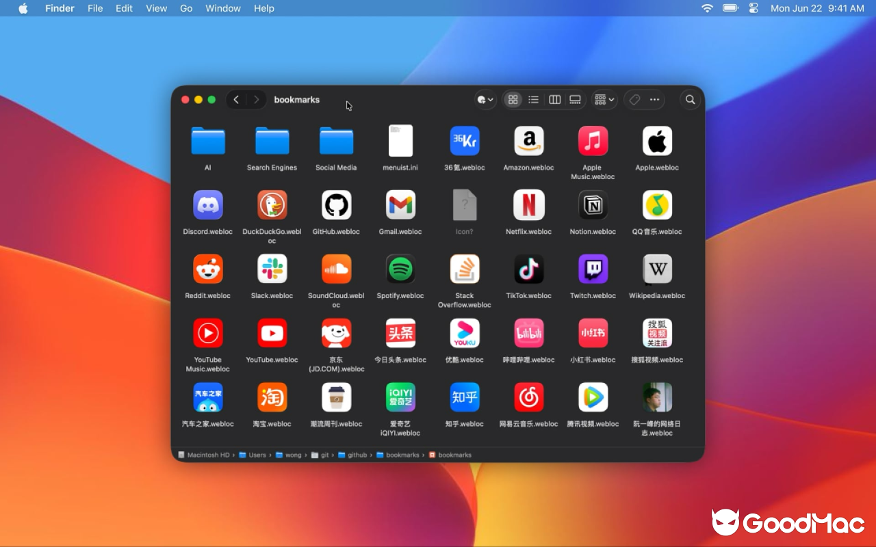The height and width of the screenshot is (547, 876).
Task: Click github in the path bar
Action: tap(352, 455)
